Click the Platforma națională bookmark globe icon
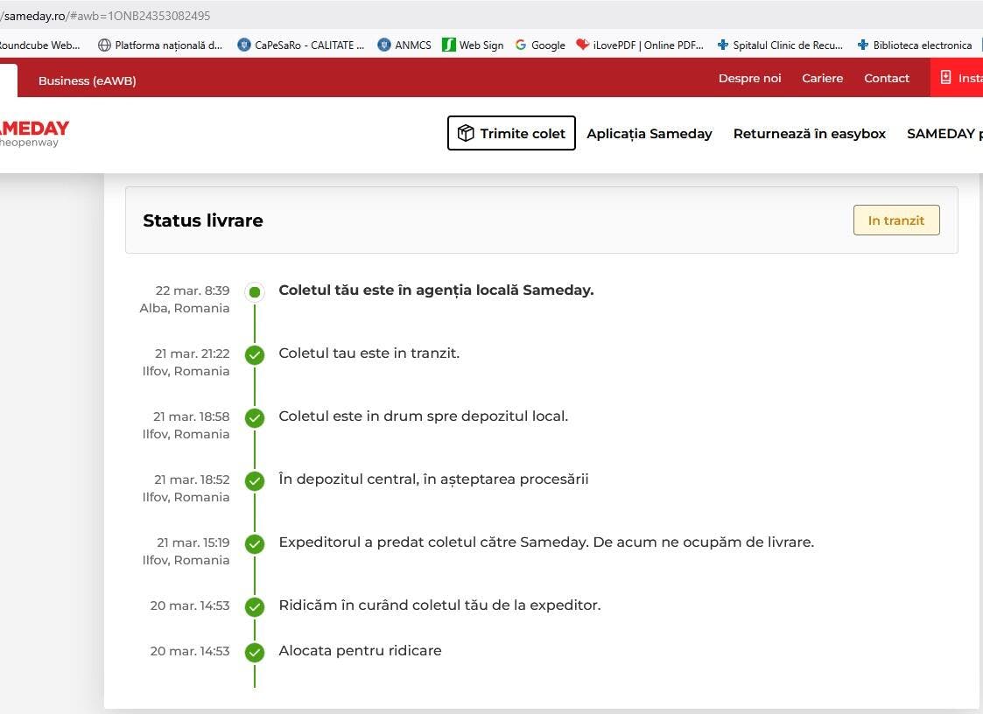 tap(105, 45)
